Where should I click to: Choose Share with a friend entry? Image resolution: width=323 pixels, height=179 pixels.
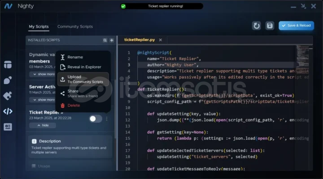pos(83,94)
